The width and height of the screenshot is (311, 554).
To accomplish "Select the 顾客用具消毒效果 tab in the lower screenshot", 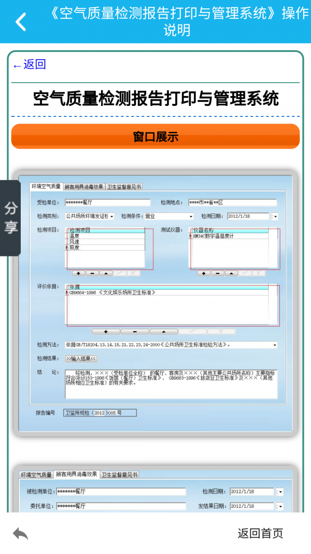I will 77,474.
